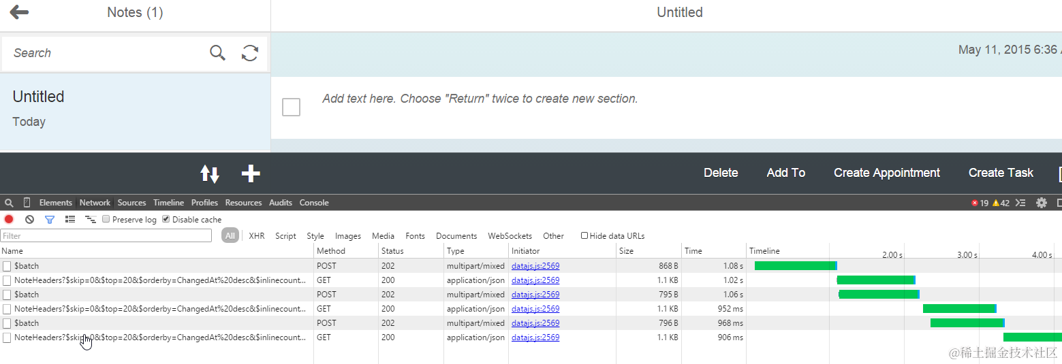Sort by the Name column header
The width and height of the screenshot is (1062, 364).
click(157, 251)
